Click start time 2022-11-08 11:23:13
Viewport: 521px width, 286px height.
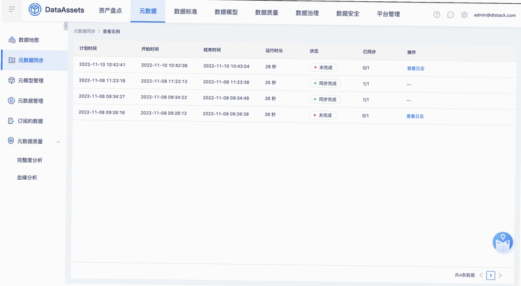pyautogui.click(x=164, y=81)
